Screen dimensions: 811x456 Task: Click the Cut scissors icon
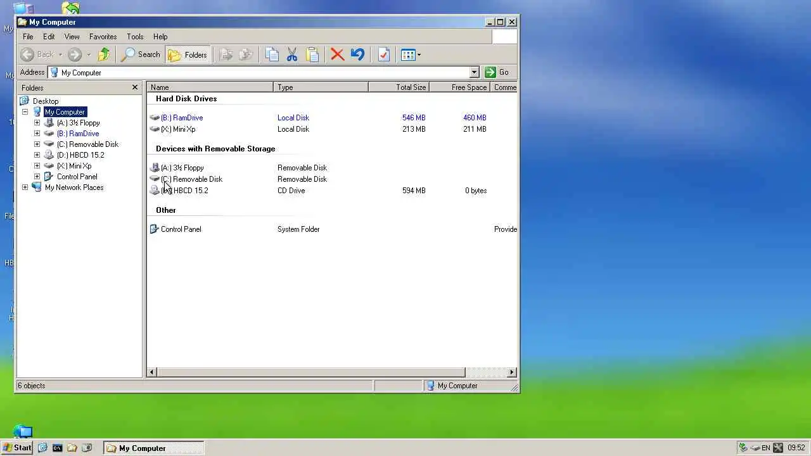pyautogui.click(x=292, y=54)
